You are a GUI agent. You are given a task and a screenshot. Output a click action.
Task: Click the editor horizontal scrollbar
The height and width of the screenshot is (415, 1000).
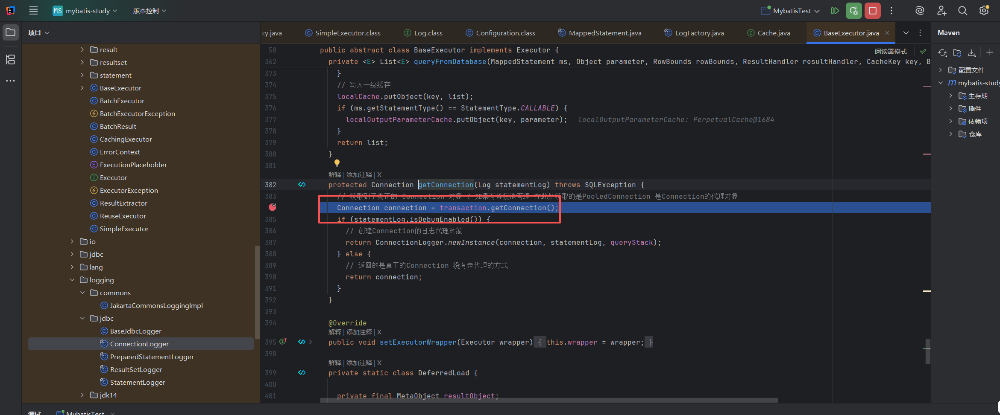pyautogui.click(x=549, y=400)
